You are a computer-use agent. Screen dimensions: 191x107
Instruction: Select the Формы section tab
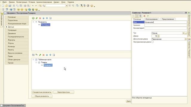[17, 43]
